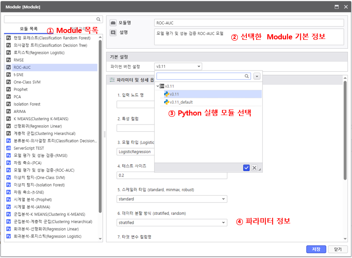Maximize the Module dialog window

click(337, 7)
